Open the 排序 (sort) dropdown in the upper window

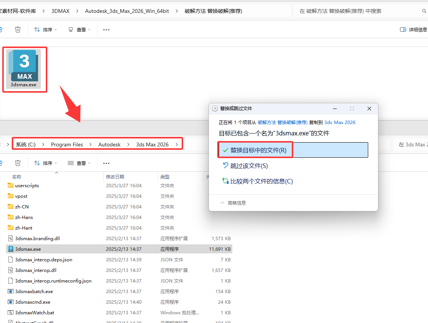[x=46, y=30]
